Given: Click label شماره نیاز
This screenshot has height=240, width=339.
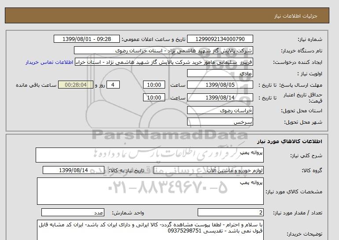Looking at the screenshot, I should (310, 39).
